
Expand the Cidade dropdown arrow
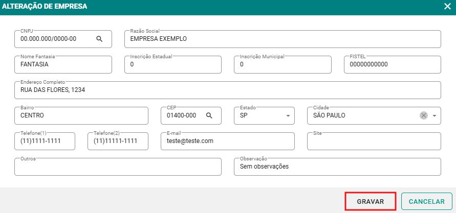pos(435,115)
